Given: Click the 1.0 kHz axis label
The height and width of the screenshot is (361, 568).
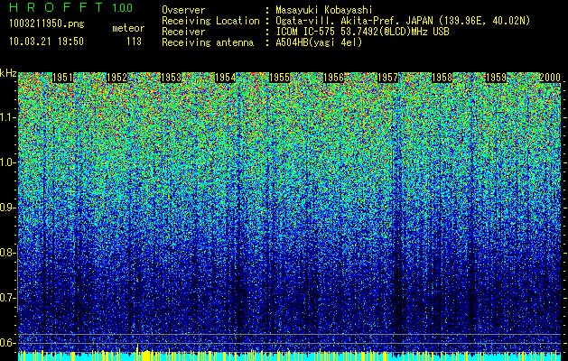Looking at the screenshot, I should tap(7, 162).
